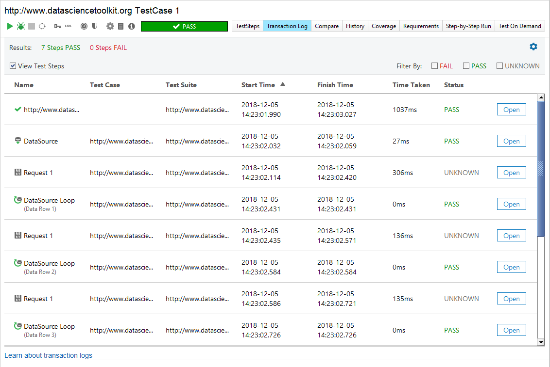Image resolution: width=550 pixels, height=367 pixels.
Task: Click Request 1 icon at 14:23:02.114
Action: coord(18,172)
